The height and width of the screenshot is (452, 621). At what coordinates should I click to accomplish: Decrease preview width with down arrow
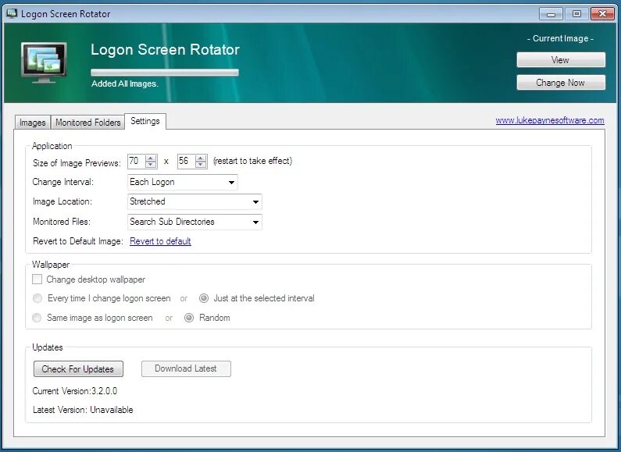coord(151,164)
